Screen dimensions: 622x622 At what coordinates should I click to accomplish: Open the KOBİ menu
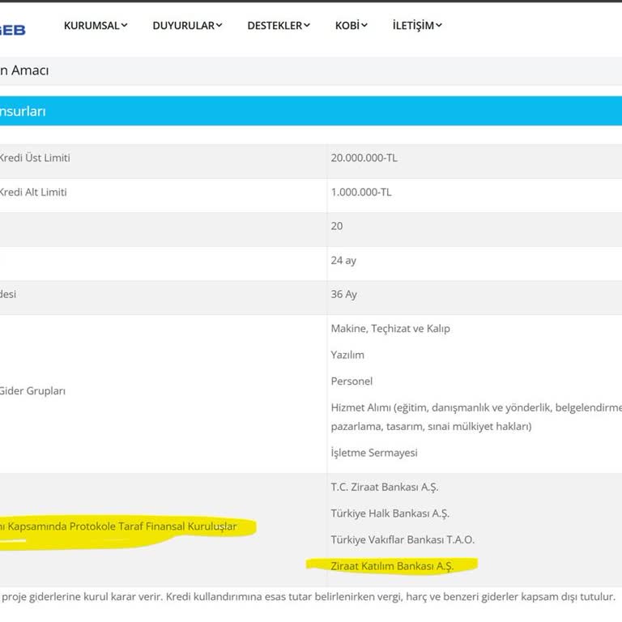coord(351,25)
